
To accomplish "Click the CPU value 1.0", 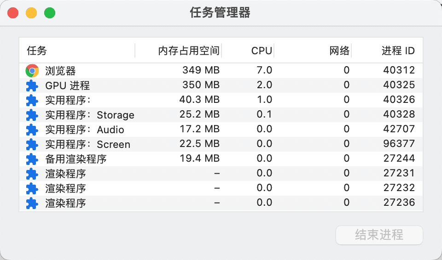I will coord(264,99).
